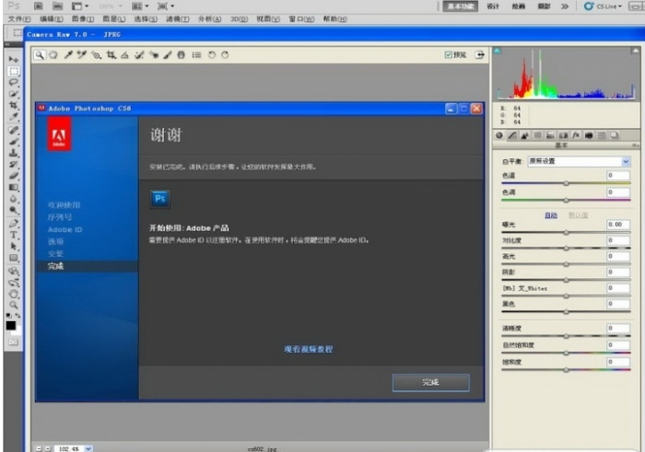This screenshot has width=645, height=452.
Task: Select the Lasso tool in Photoshop toolbox
Action: (x=13, y=82)
